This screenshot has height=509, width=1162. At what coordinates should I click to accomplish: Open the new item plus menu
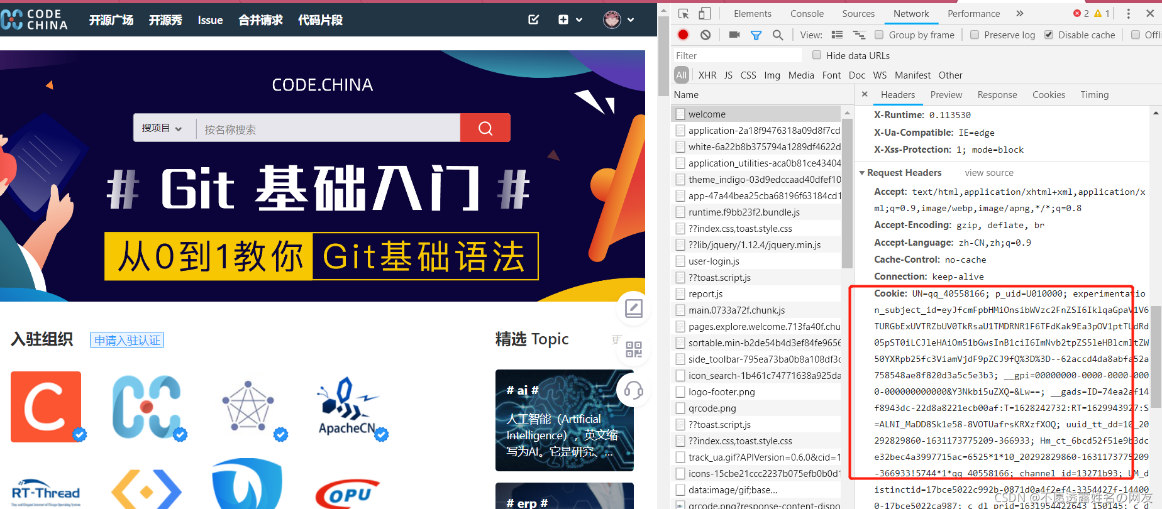[570, 19]
